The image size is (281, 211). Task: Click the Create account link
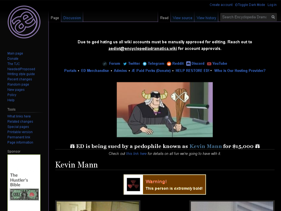221,5
